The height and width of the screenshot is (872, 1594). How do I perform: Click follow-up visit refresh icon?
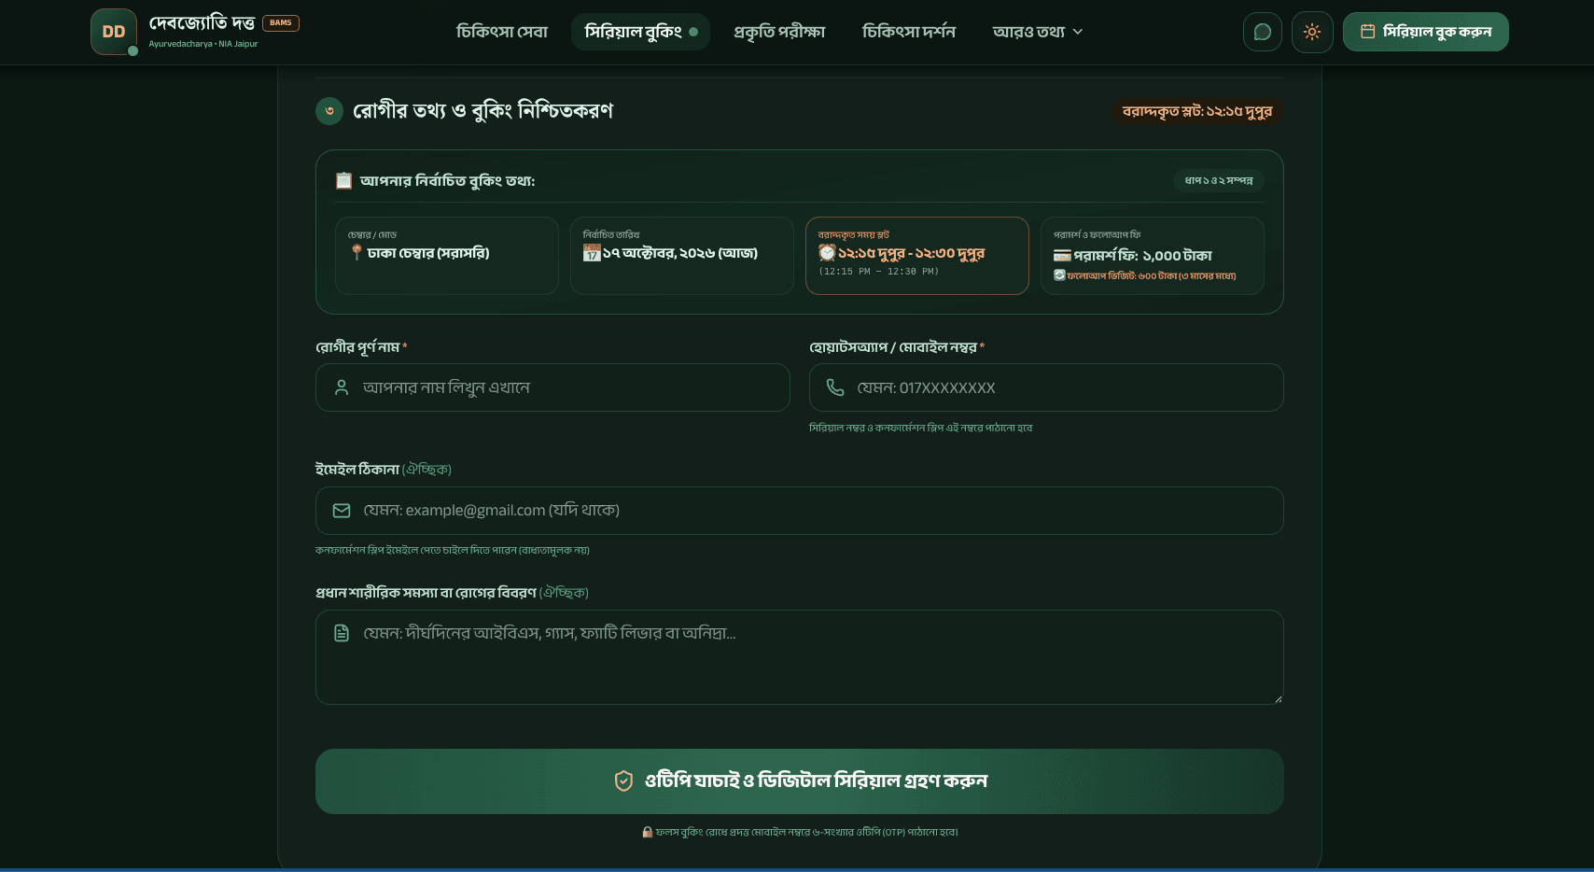coord(1059,275)
